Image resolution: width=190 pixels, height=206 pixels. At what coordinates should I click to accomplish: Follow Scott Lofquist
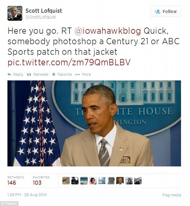(x=166, y=11)
